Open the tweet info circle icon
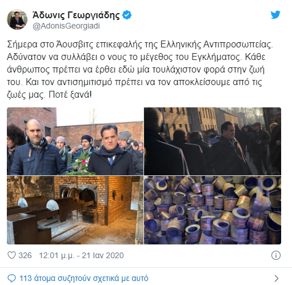The height and width of the screenshot is (285, 292). pyautogui.click(x=276, y=255)
